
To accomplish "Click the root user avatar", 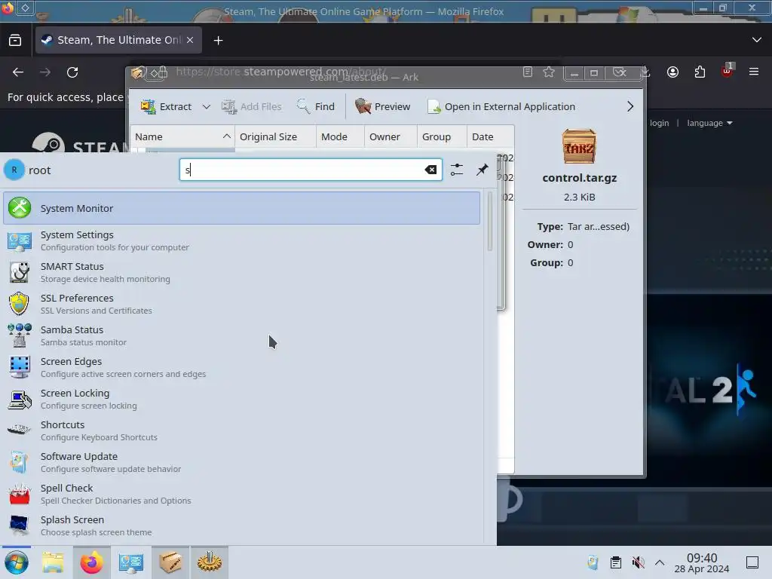I will point(14,170).
